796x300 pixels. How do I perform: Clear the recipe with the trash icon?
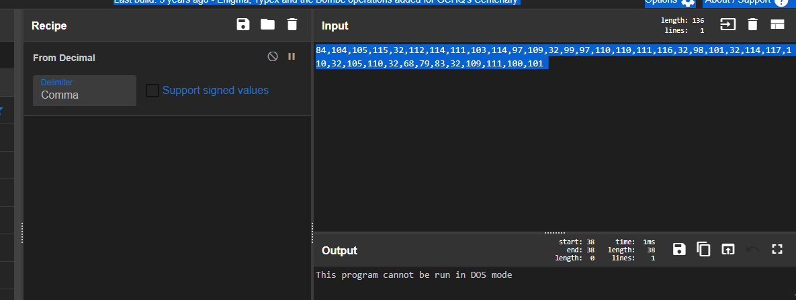pos(292,25)
